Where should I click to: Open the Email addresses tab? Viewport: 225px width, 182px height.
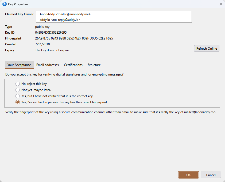[x=47, y=65]
